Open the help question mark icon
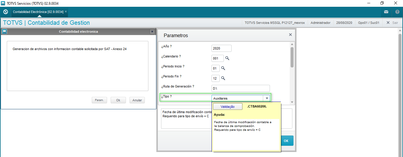 click(x=397, y=12)
